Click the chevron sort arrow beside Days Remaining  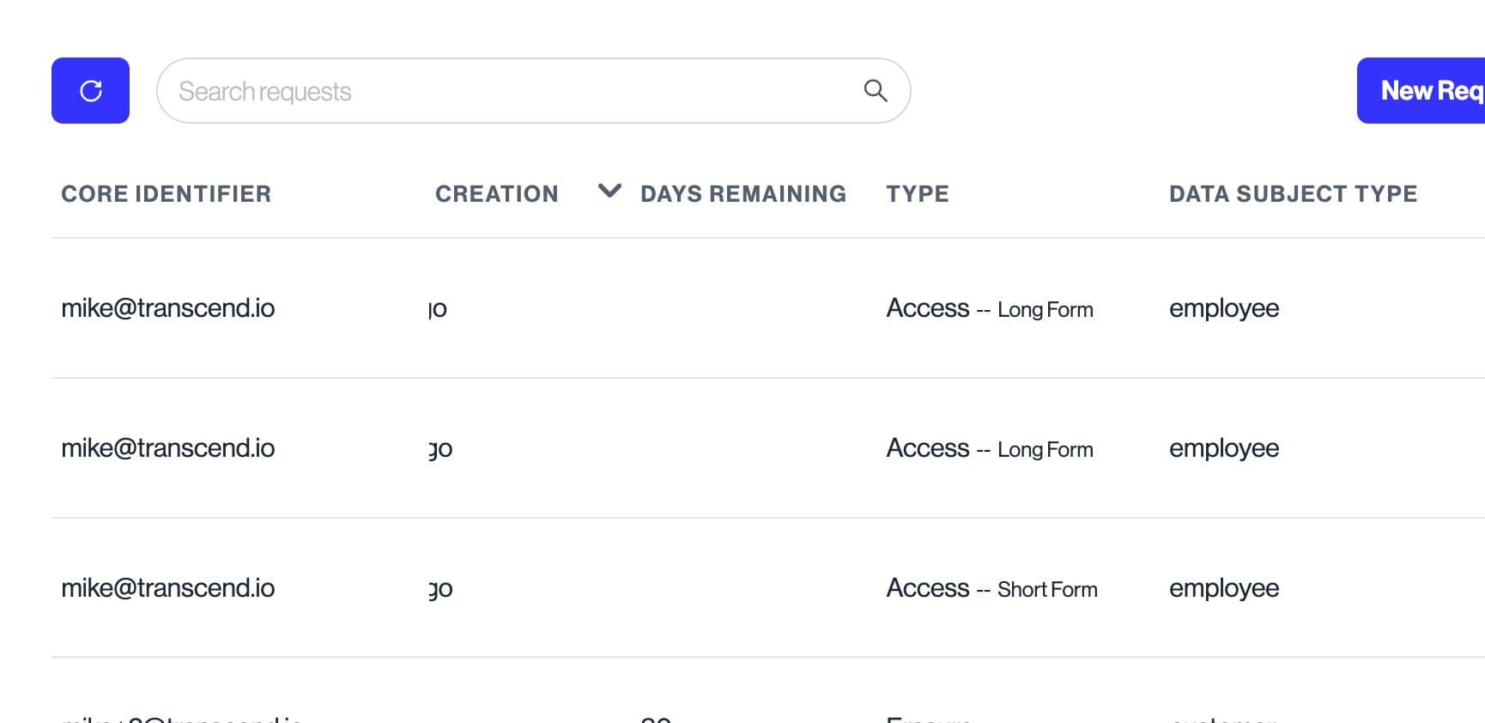[x=609, y=191]
